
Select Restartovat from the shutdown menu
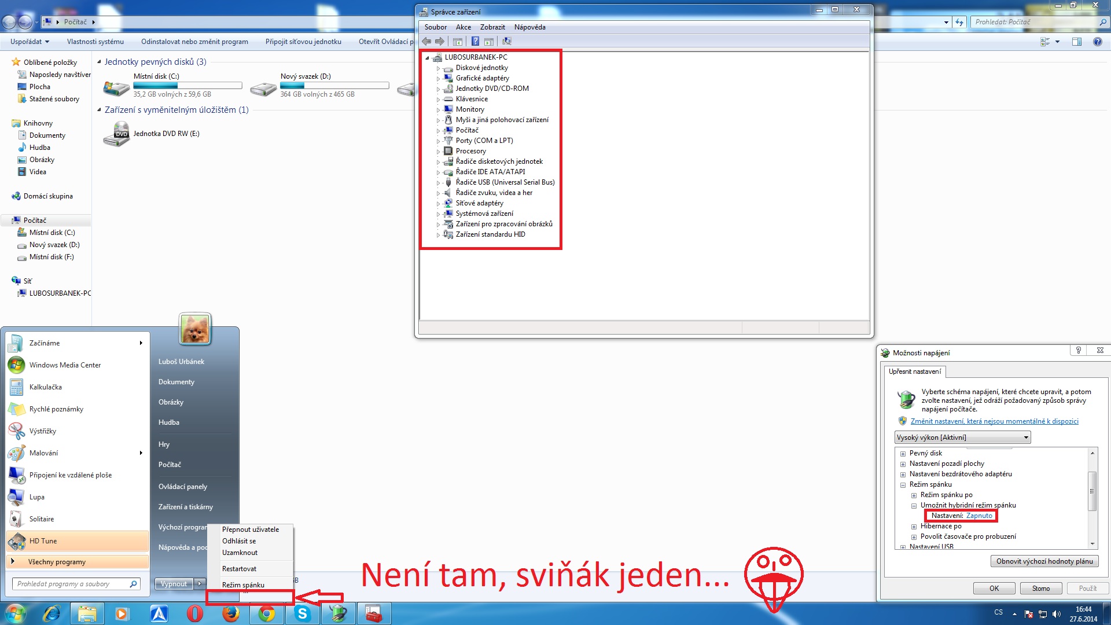point(239,568)
